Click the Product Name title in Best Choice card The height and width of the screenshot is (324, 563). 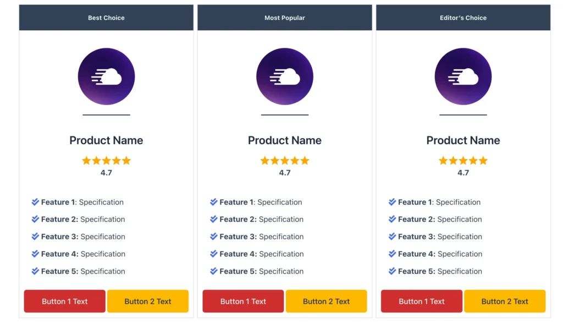[x=106, y=140]
